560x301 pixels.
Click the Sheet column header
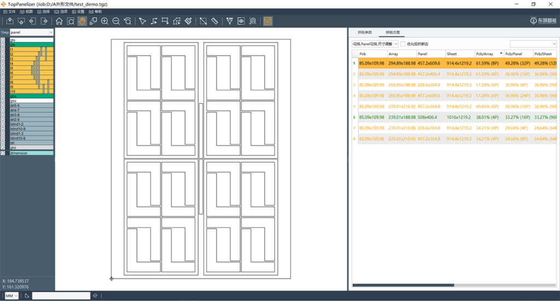460,54
